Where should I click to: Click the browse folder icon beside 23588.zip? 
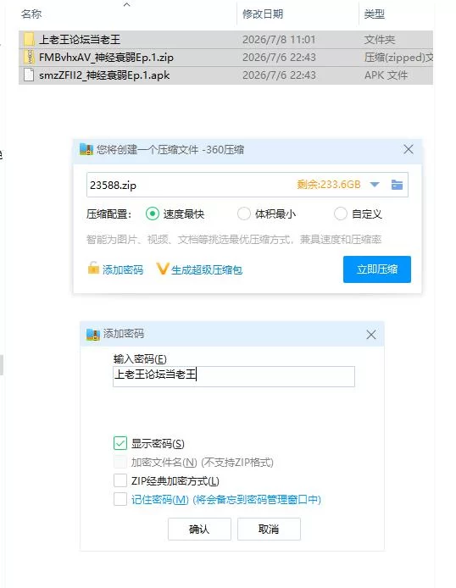tap(397, 185)
